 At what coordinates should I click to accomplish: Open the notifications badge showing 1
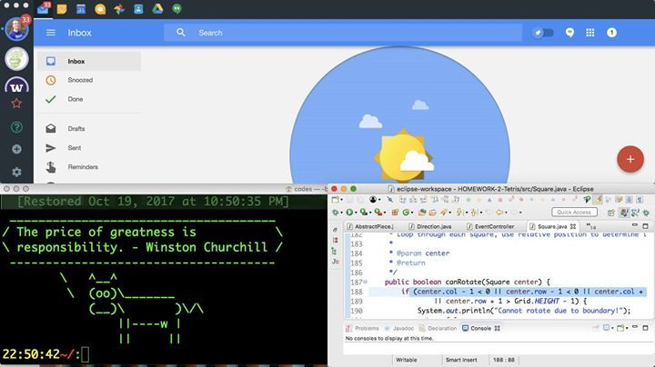click(x=611, y=33)
